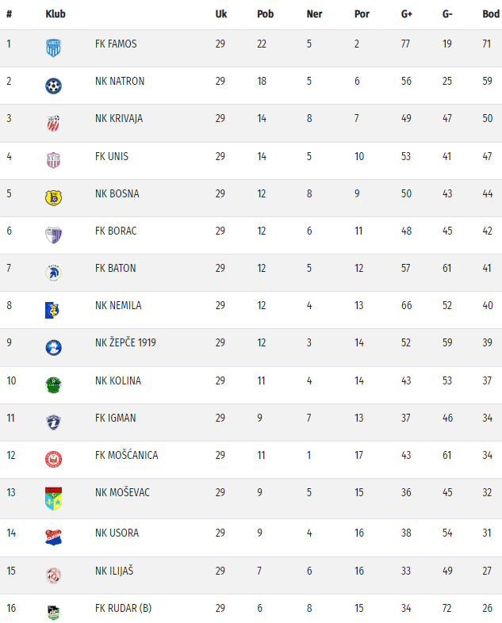Click the NK Usora club logo
The height and width of the screenshot is (623, 502).
[x=53, y=537]
